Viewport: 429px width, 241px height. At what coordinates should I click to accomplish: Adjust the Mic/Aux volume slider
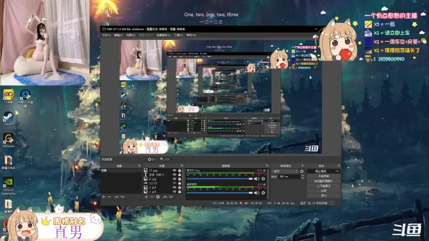coord(220,179)
